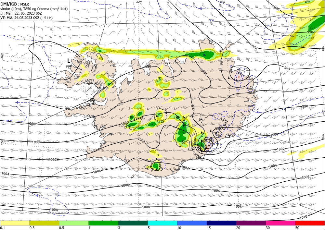Screen dimensions: 325x230
Task: Click the legend value '15'
Action: click(x=209, y=228)
